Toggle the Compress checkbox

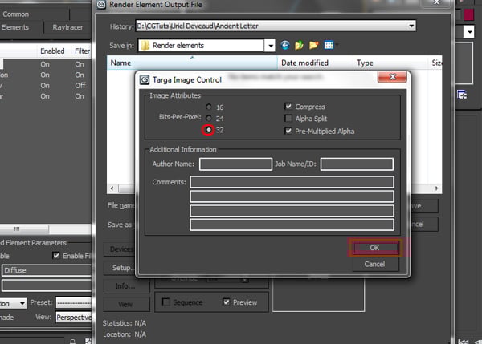(x=288, y=107)
